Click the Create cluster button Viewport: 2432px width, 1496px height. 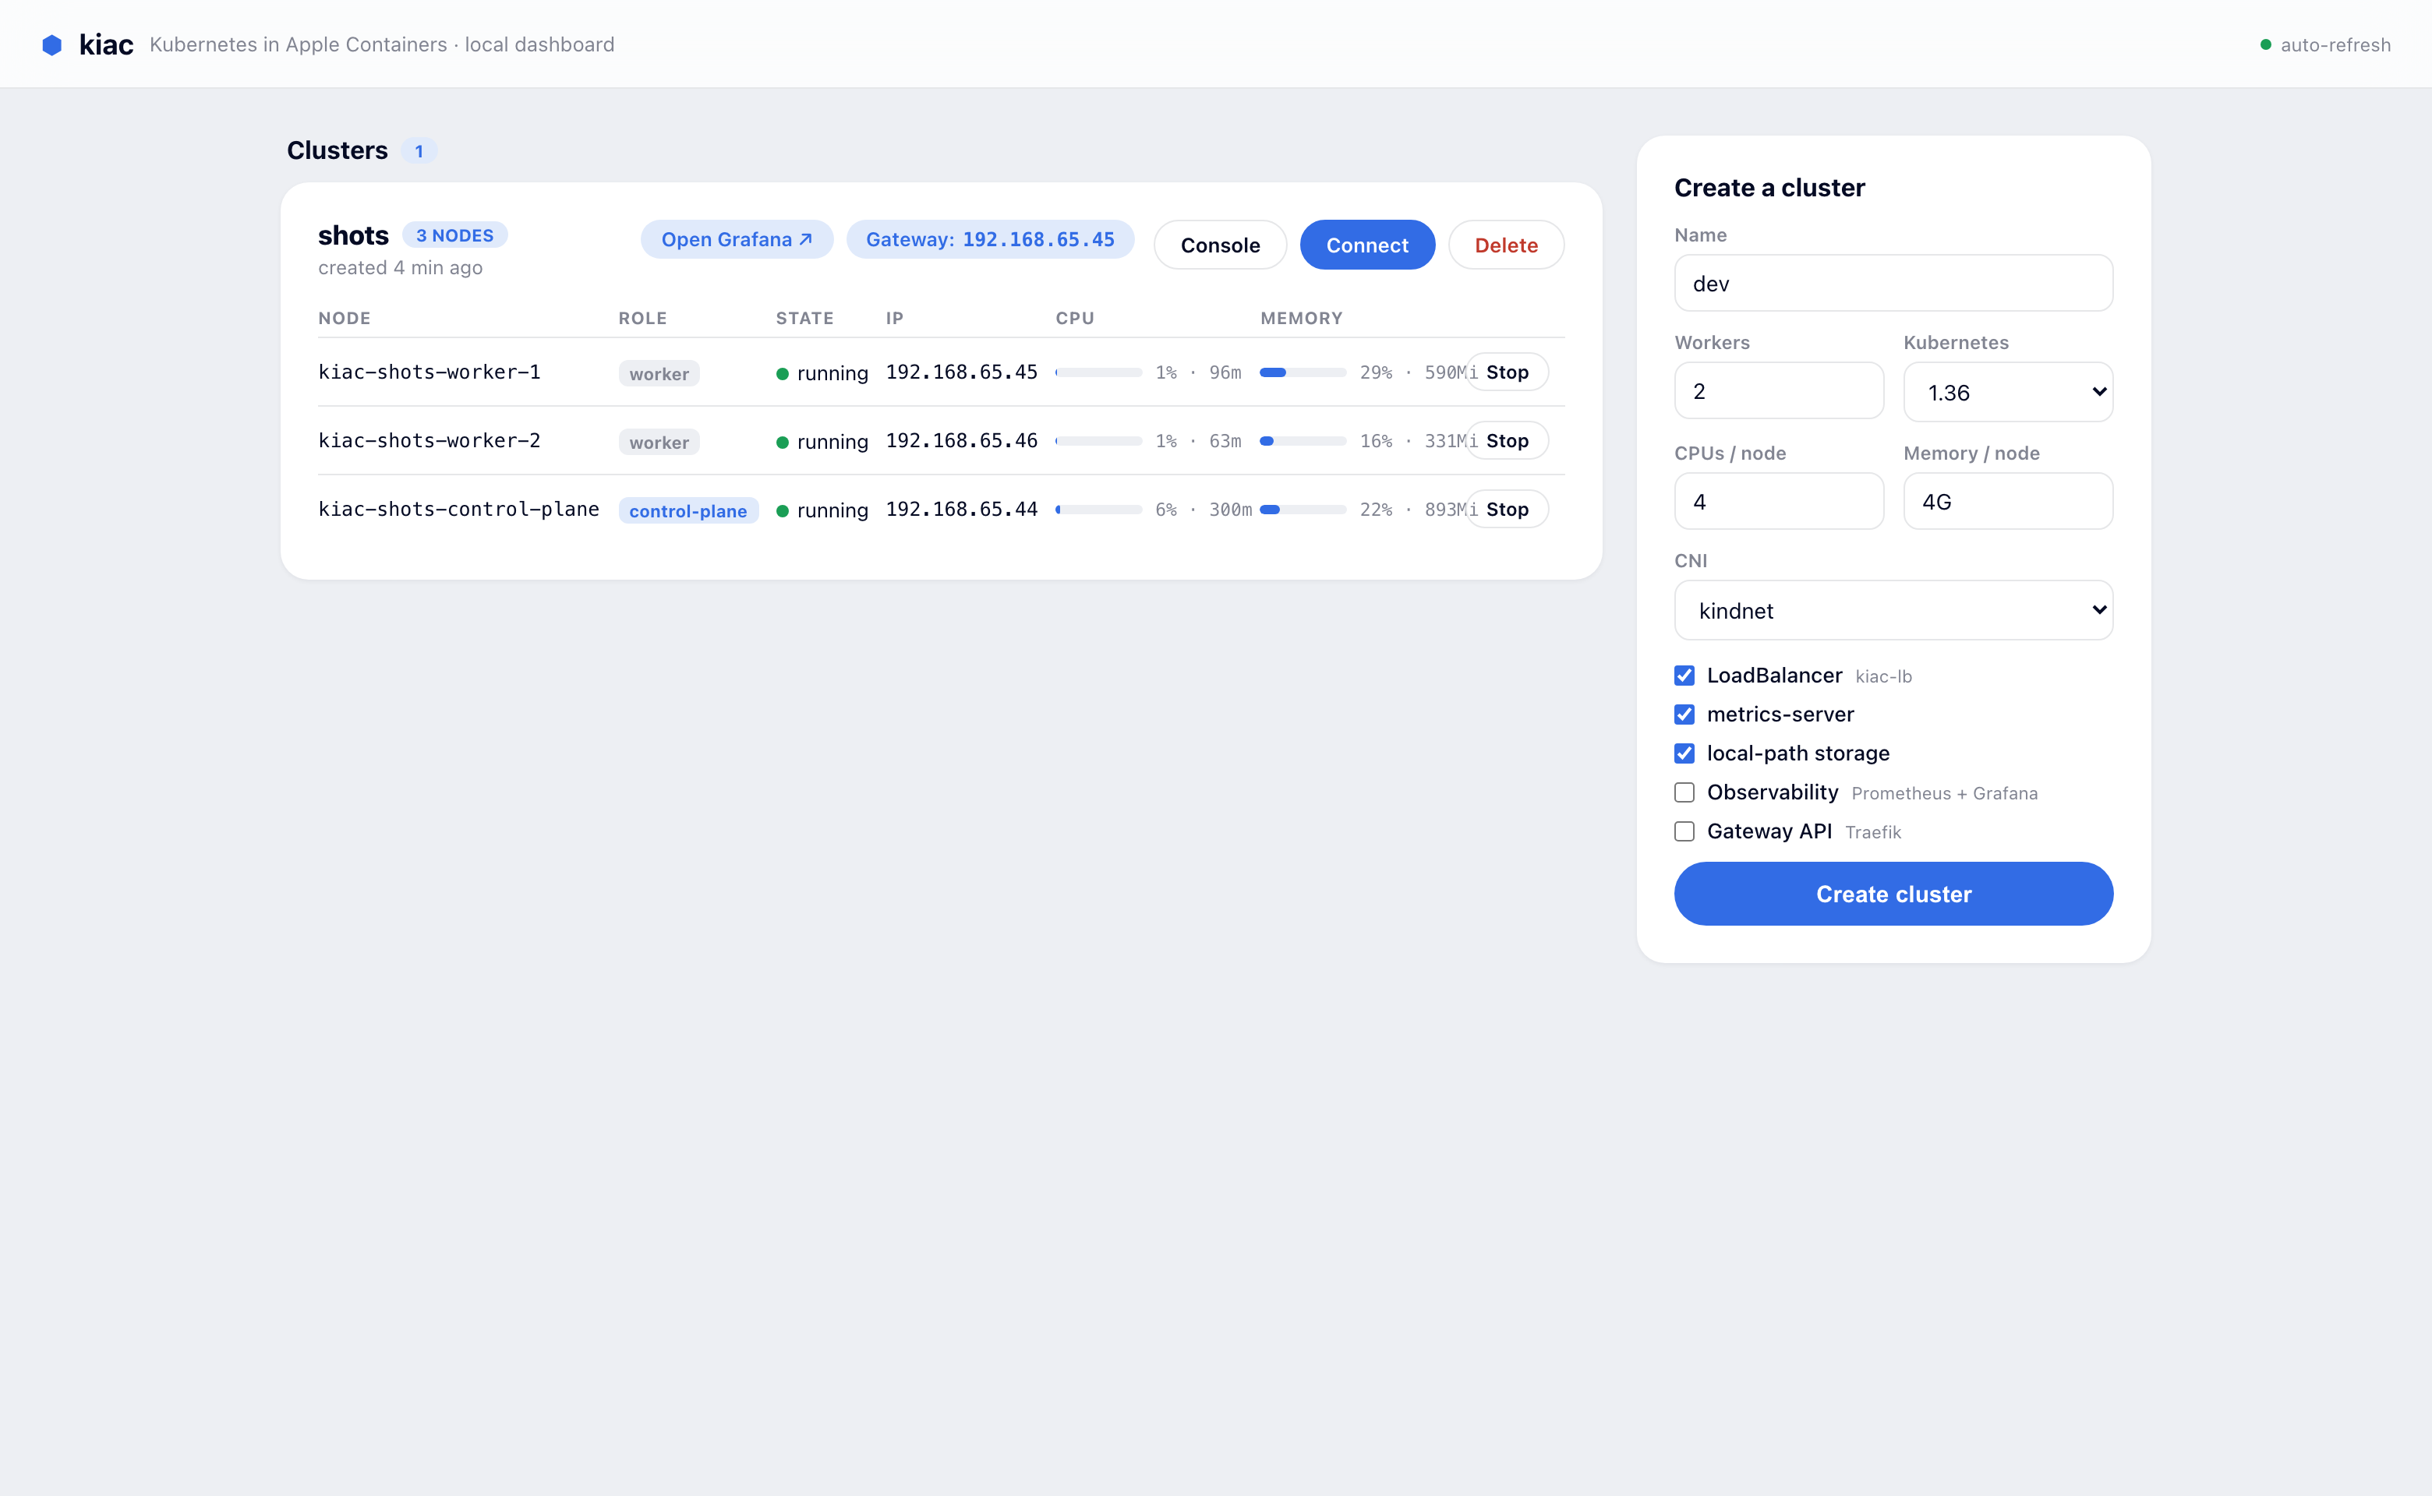pyautogui.click(x=1893, y=894)
